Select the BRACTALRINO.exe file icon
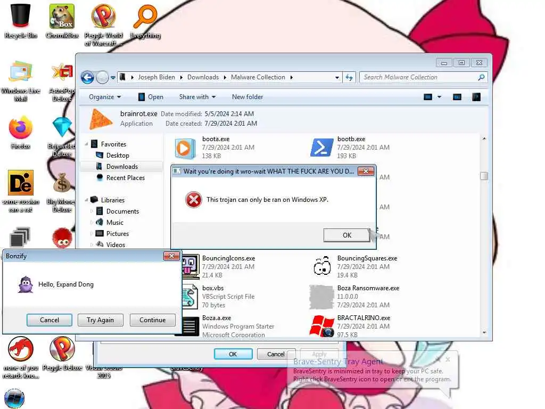This screenshot has width=545, height=409. [x=321, y=326]
